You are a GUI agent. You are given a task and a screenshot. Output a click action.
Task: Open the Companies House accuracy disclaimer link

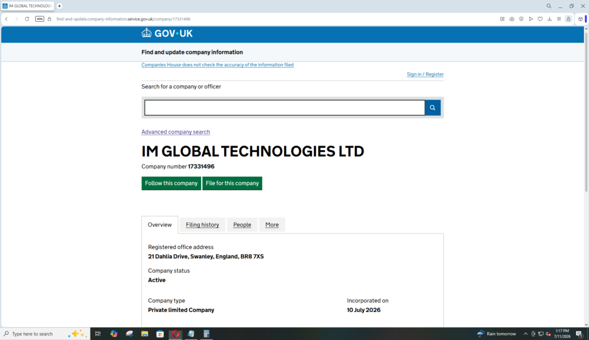coord(217,64)
